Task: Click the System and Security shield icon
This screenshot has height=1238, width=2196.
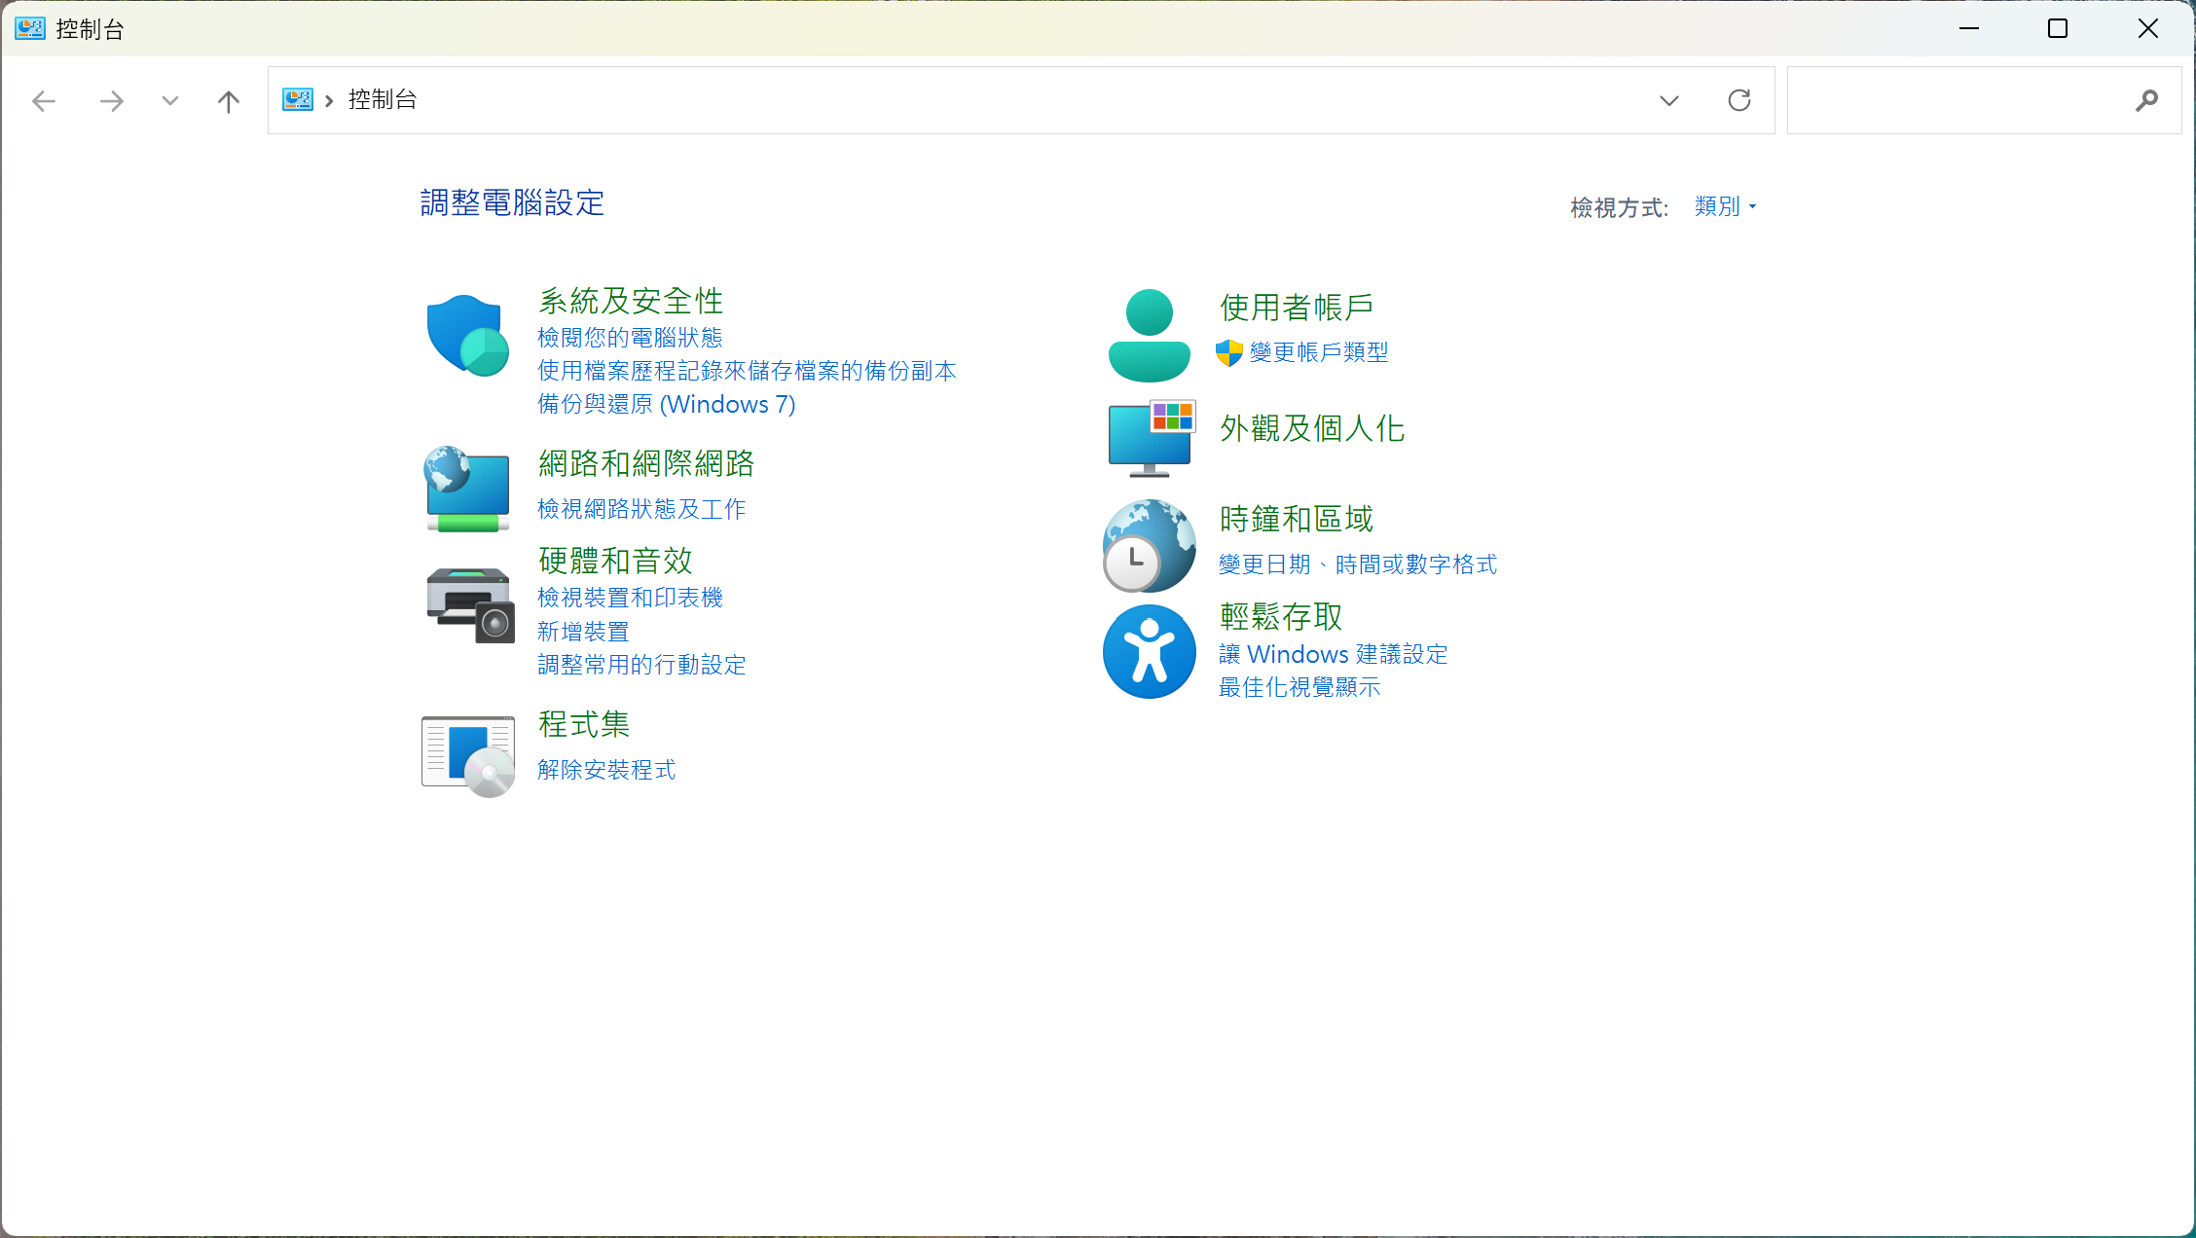Action: [467, 335]
